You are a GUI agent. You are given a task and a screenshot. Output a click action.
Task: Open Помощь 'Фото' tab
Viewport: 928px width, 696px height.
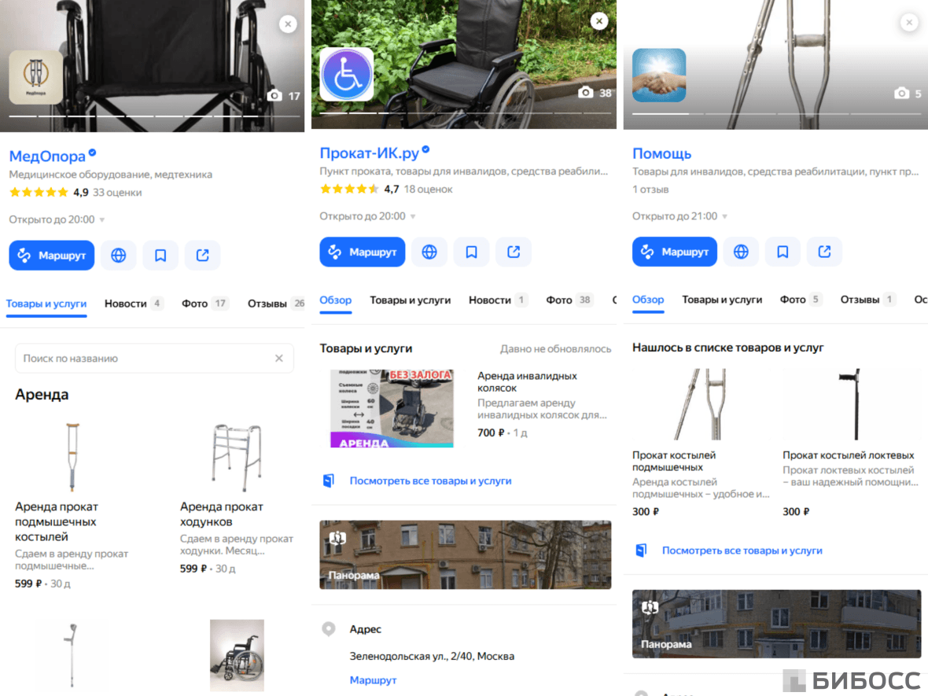(801, 300)
